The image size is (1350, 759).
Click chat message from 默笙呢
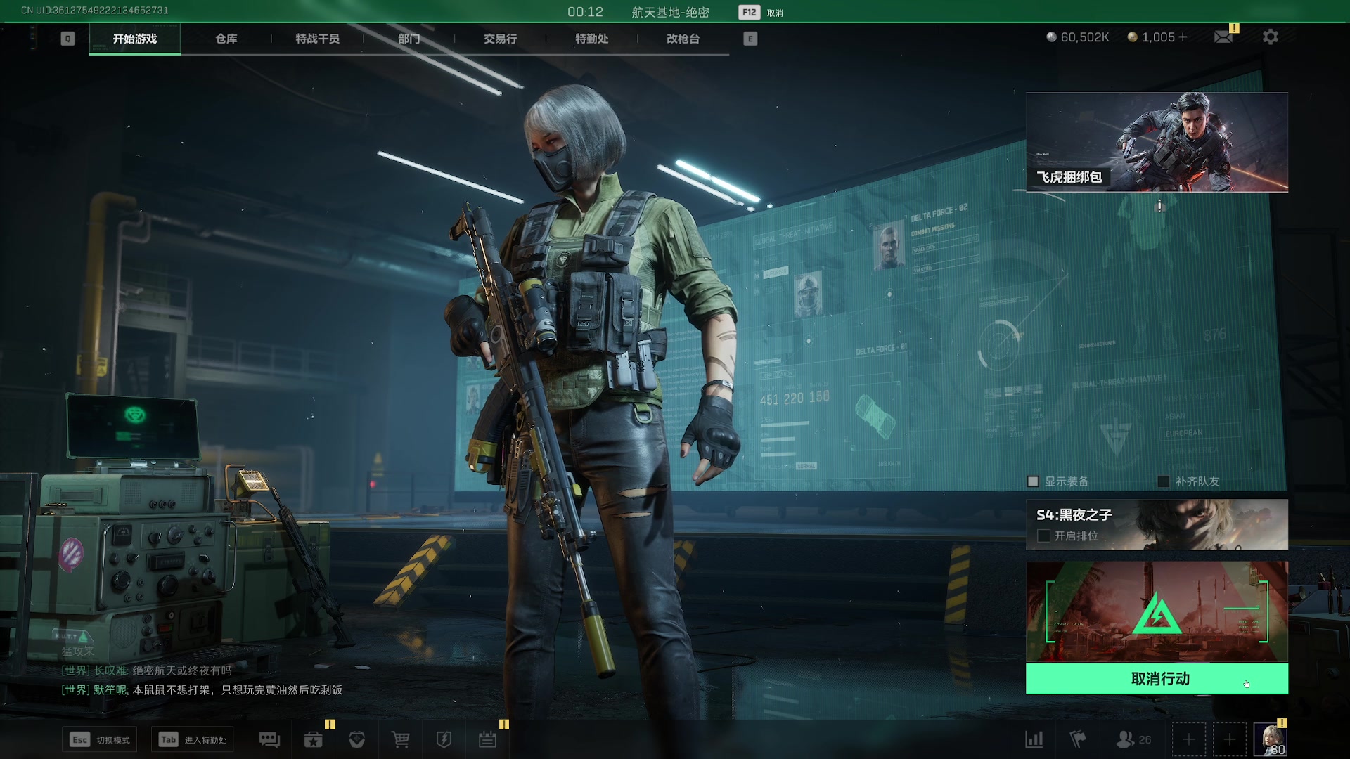coord(202,689)
